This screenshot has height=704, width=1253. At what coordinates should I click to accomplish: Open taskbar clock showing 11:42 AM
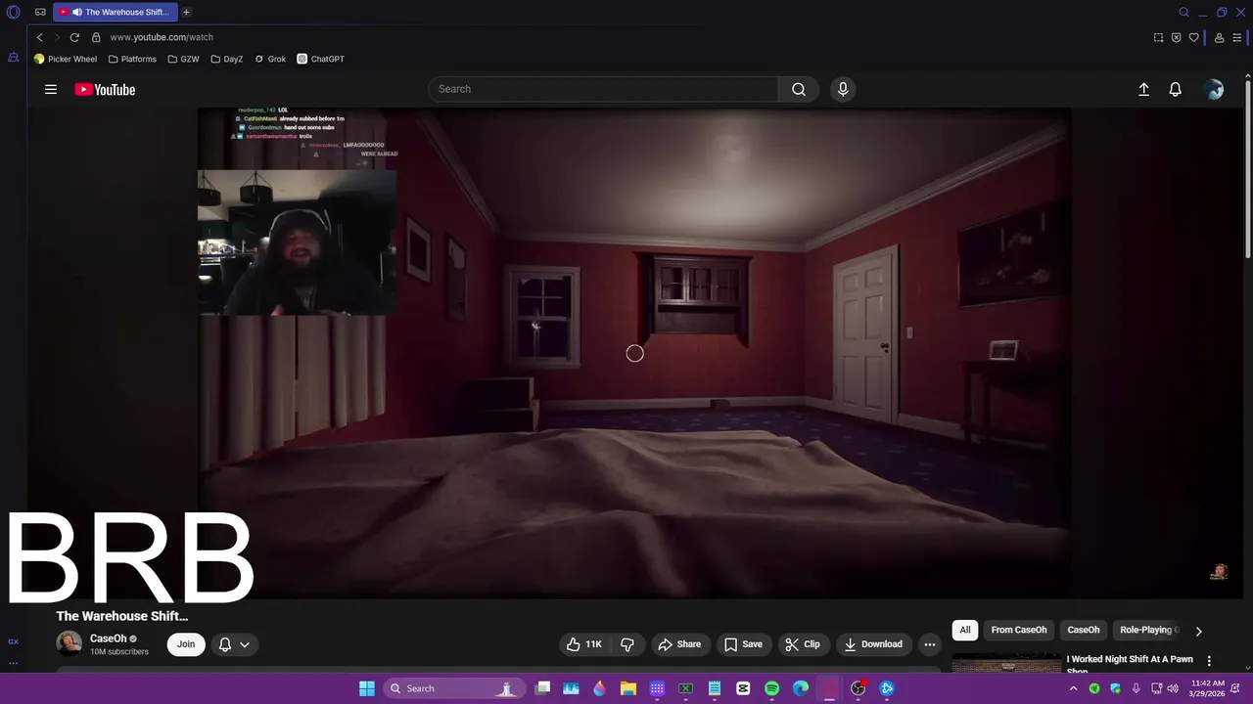point(1208,688)
